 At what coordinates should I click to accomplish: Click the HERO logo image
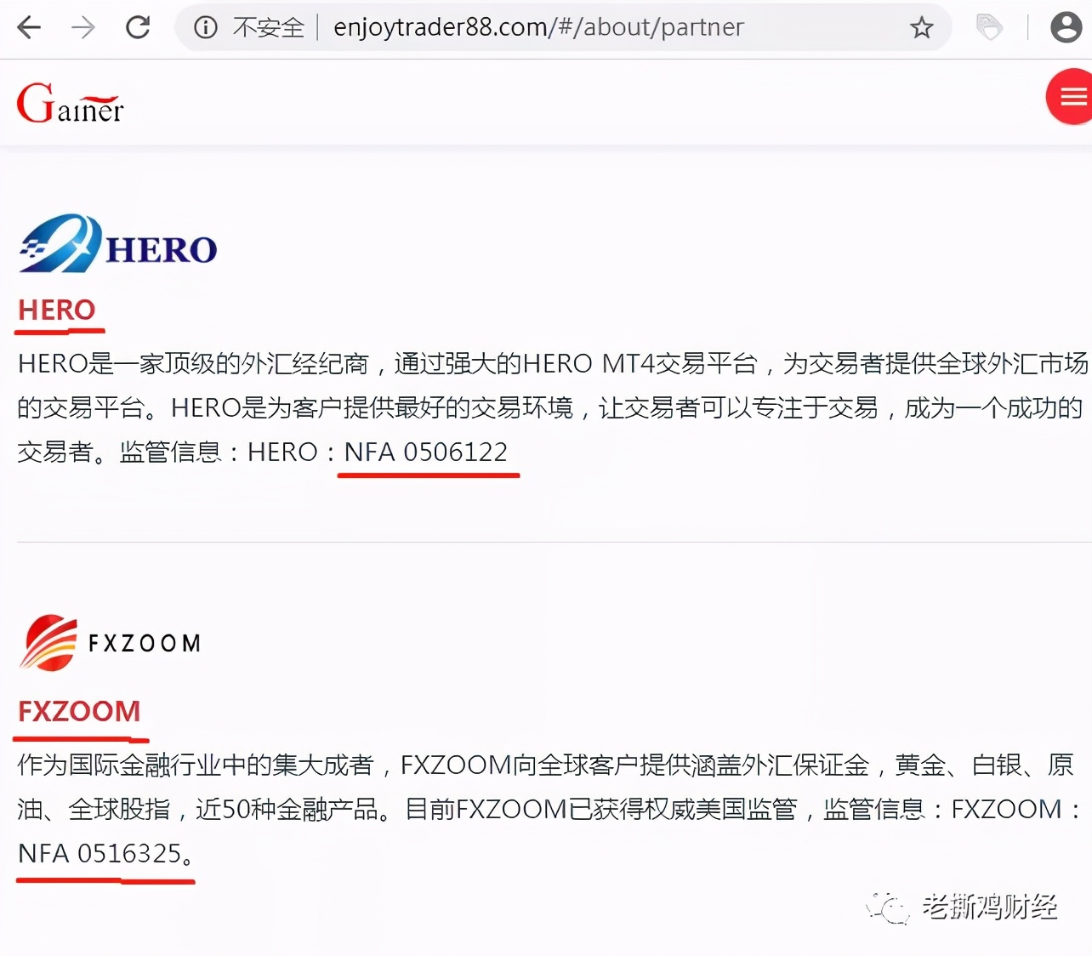tap(118, 244)
